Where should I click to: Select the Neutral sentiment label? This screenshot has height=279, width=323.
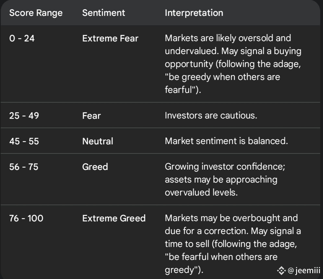[98, 141]
